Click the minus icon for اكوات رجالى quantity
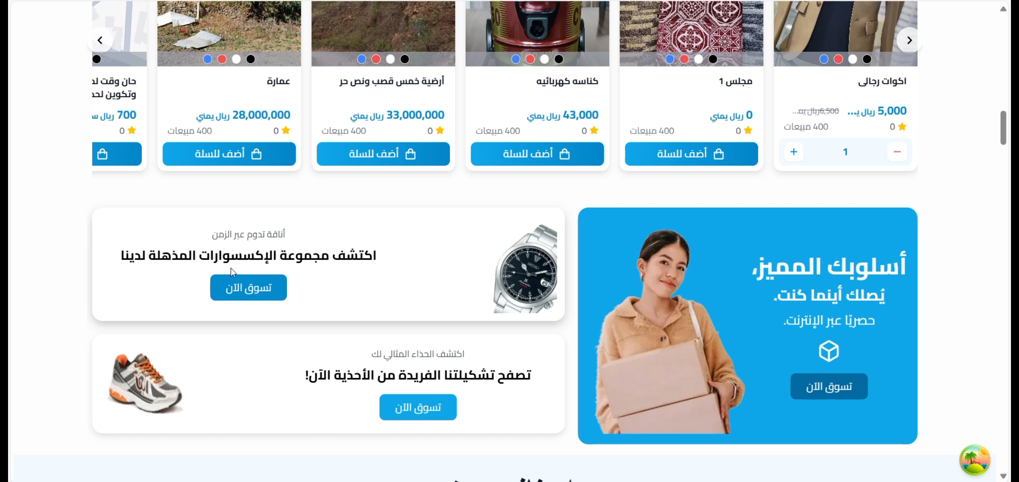The image size is (1019, 482). [897, 152]
